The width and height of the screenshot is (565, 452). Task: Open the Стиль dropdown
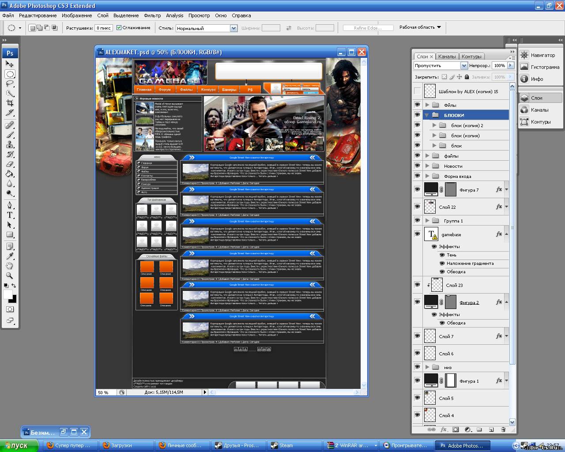tap(234, 28)
